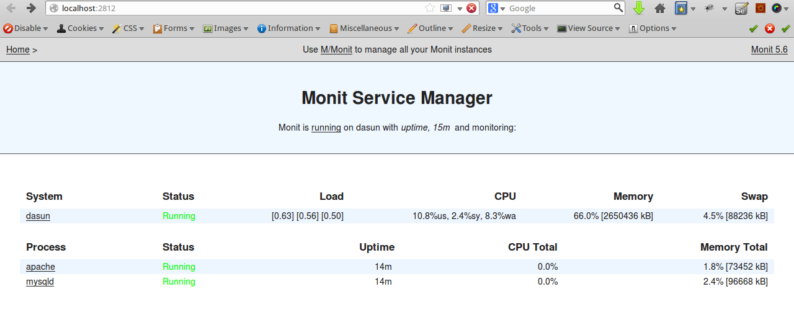This screenshot has width=794, height=310.
Task: Click the Running status of apache
Action: (x=179, y=267)
